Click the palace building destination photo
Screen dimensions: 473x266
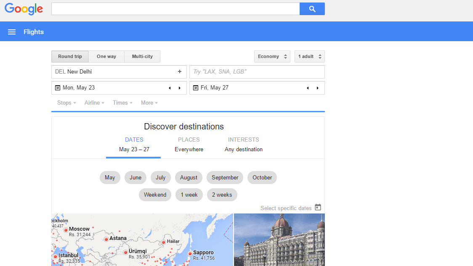point(279,240)
